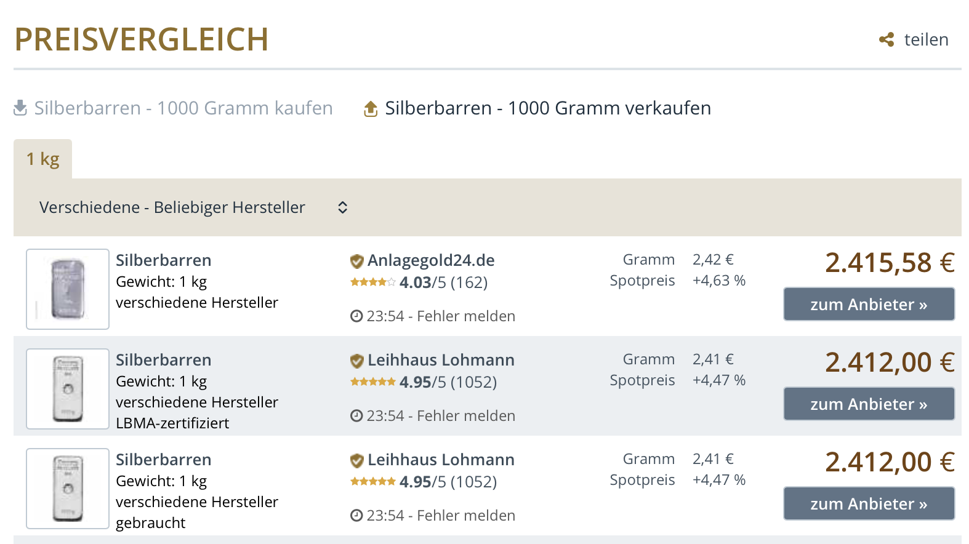Click the teilen share link
The image size is (969, 544).
point(926,40)
